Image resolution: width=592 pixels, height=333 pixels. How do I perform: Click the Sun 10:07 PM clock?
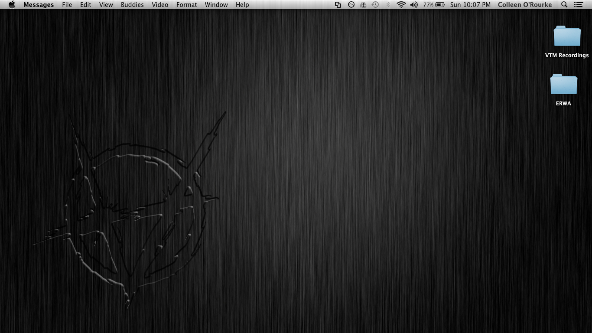pos(470,5)
